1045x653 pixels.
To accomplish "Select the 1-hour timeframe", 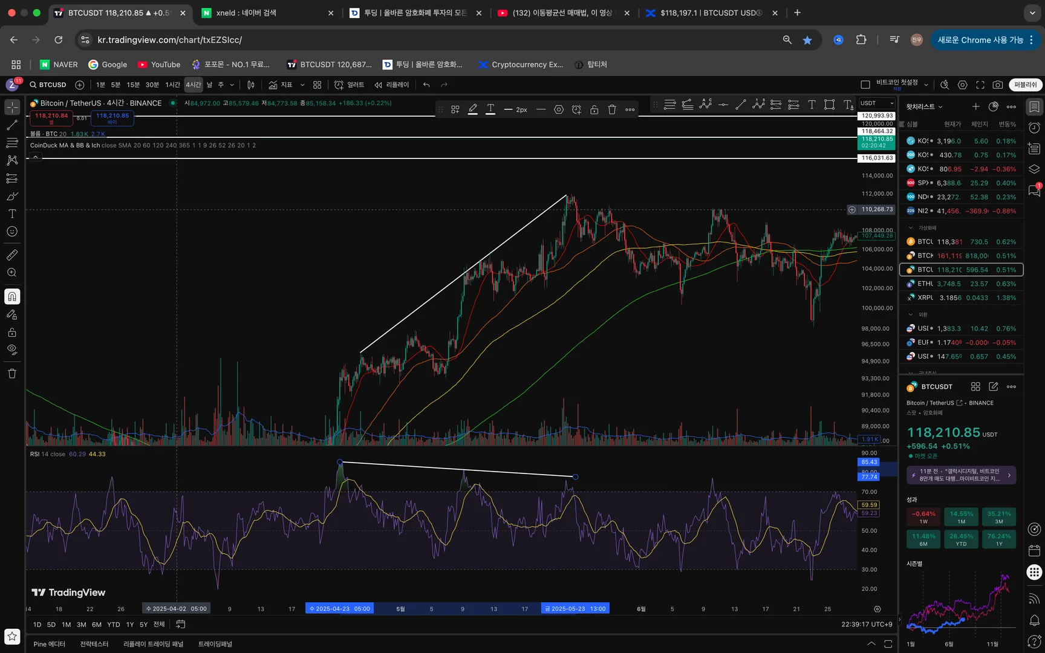I will [172, 85].
